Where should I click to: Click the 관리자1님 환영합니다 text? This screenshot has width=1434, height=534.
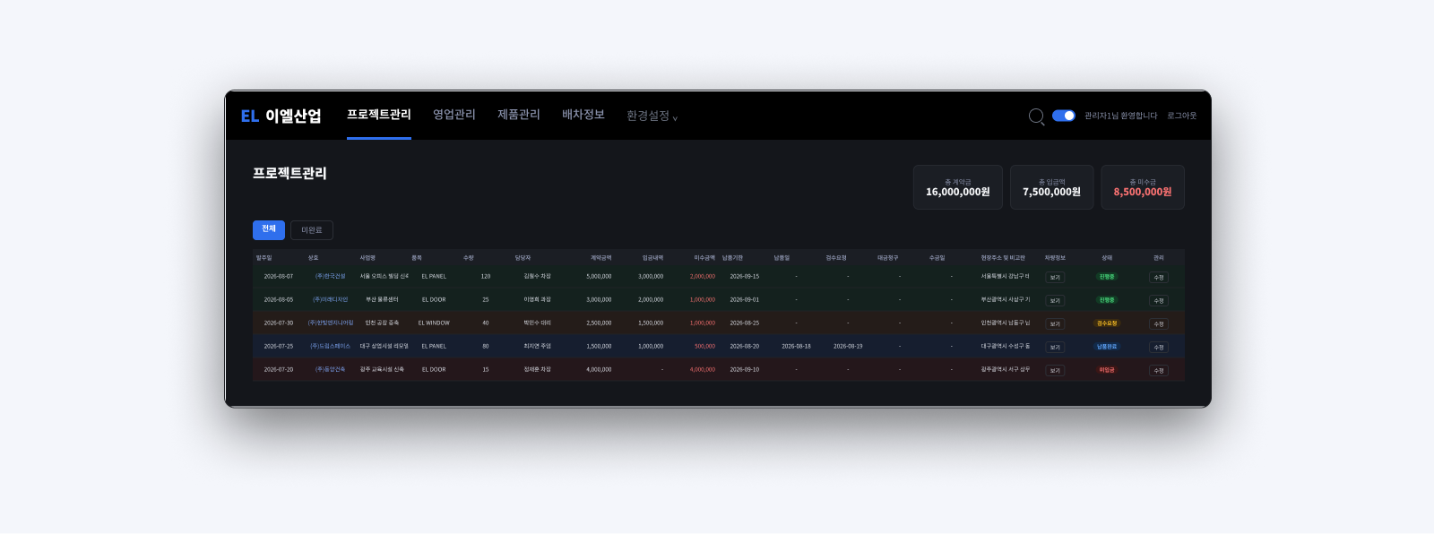(1121, 116)
